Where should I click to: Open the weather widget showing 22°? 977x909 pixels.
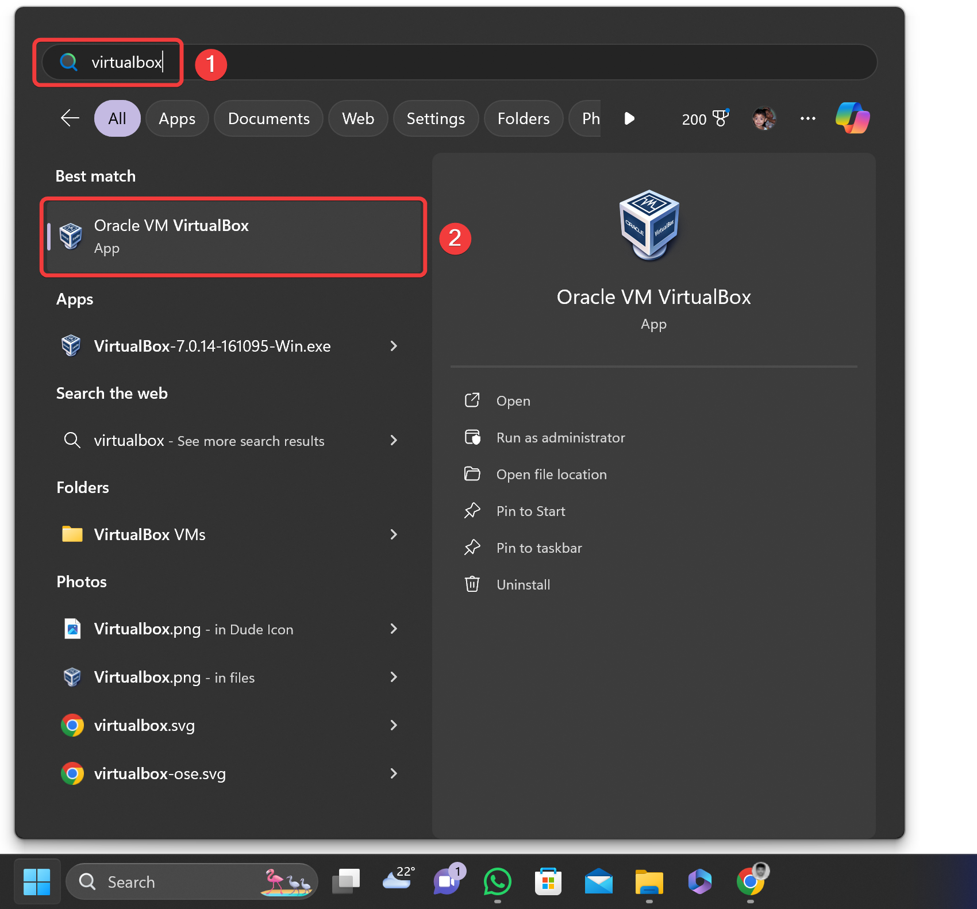(398, 879)
